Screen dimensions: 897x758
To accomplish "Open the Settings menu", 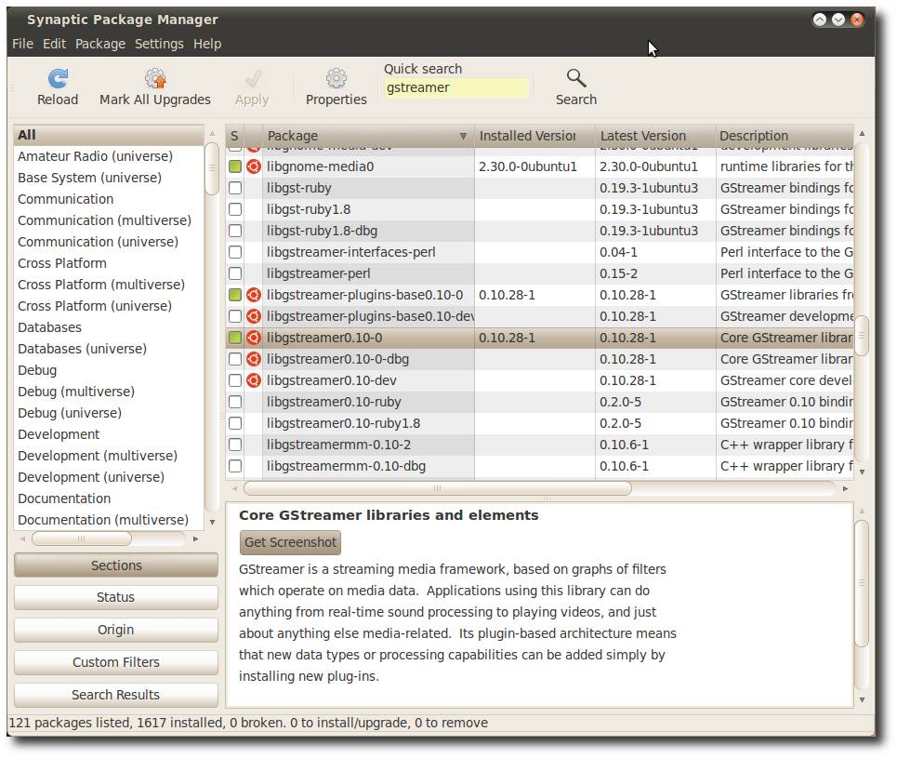I will (x=159, y=44).
